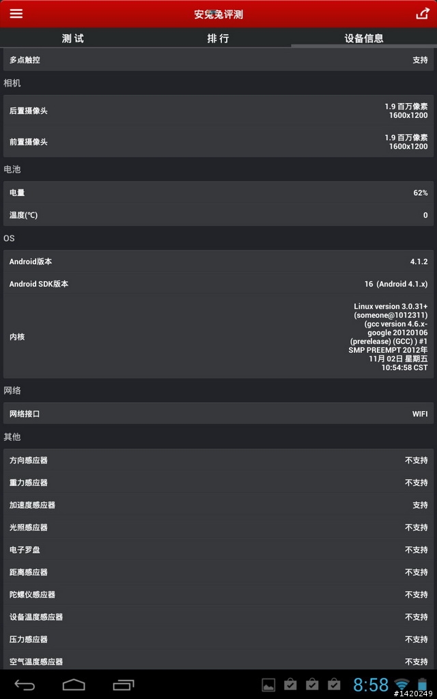437x699 pixels.
Task: Open the hamburger menu icon
Action: (x=16, y=14)
